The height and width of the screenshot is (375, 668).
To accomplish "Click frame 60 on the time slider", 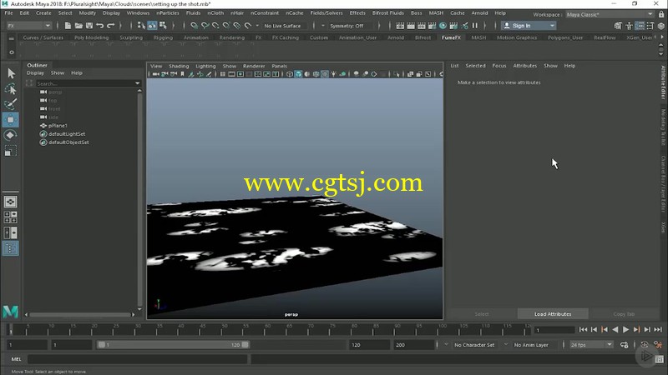I will 265,330.
